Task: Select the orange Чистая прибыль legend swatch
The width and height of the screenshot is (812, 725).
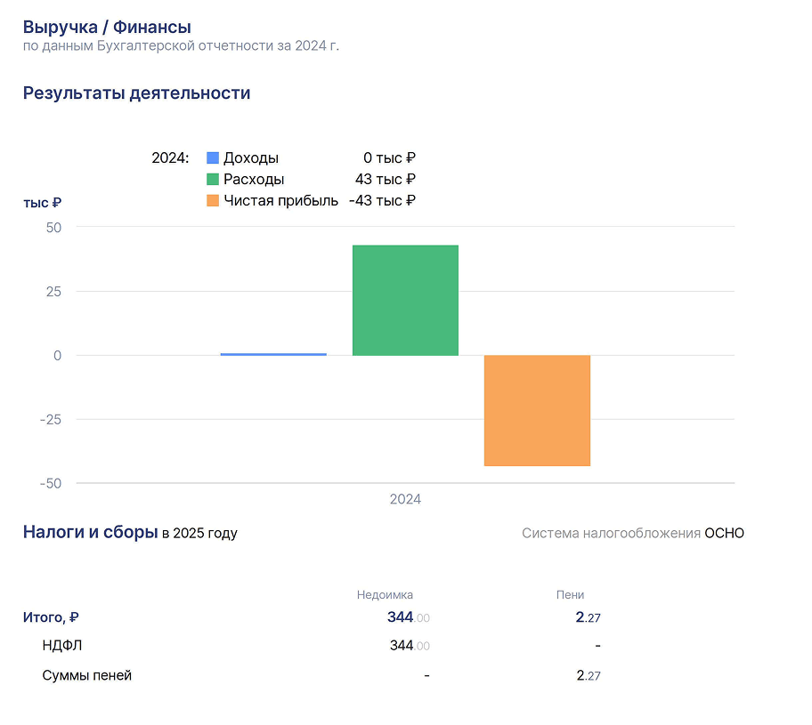Action: tap(212, 200)
